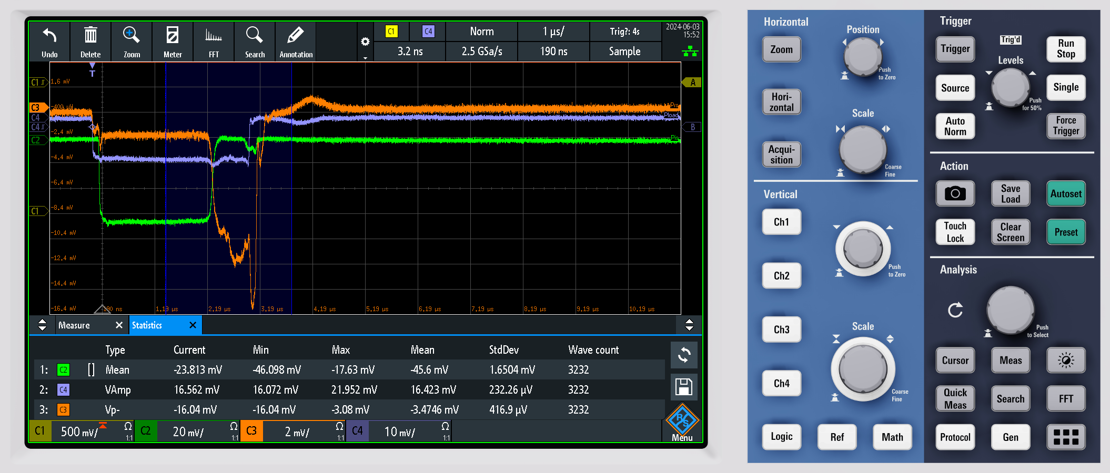Save statistics using the floppy disk icon
This screenshot has height=473, width=1110.
[684, 387]
